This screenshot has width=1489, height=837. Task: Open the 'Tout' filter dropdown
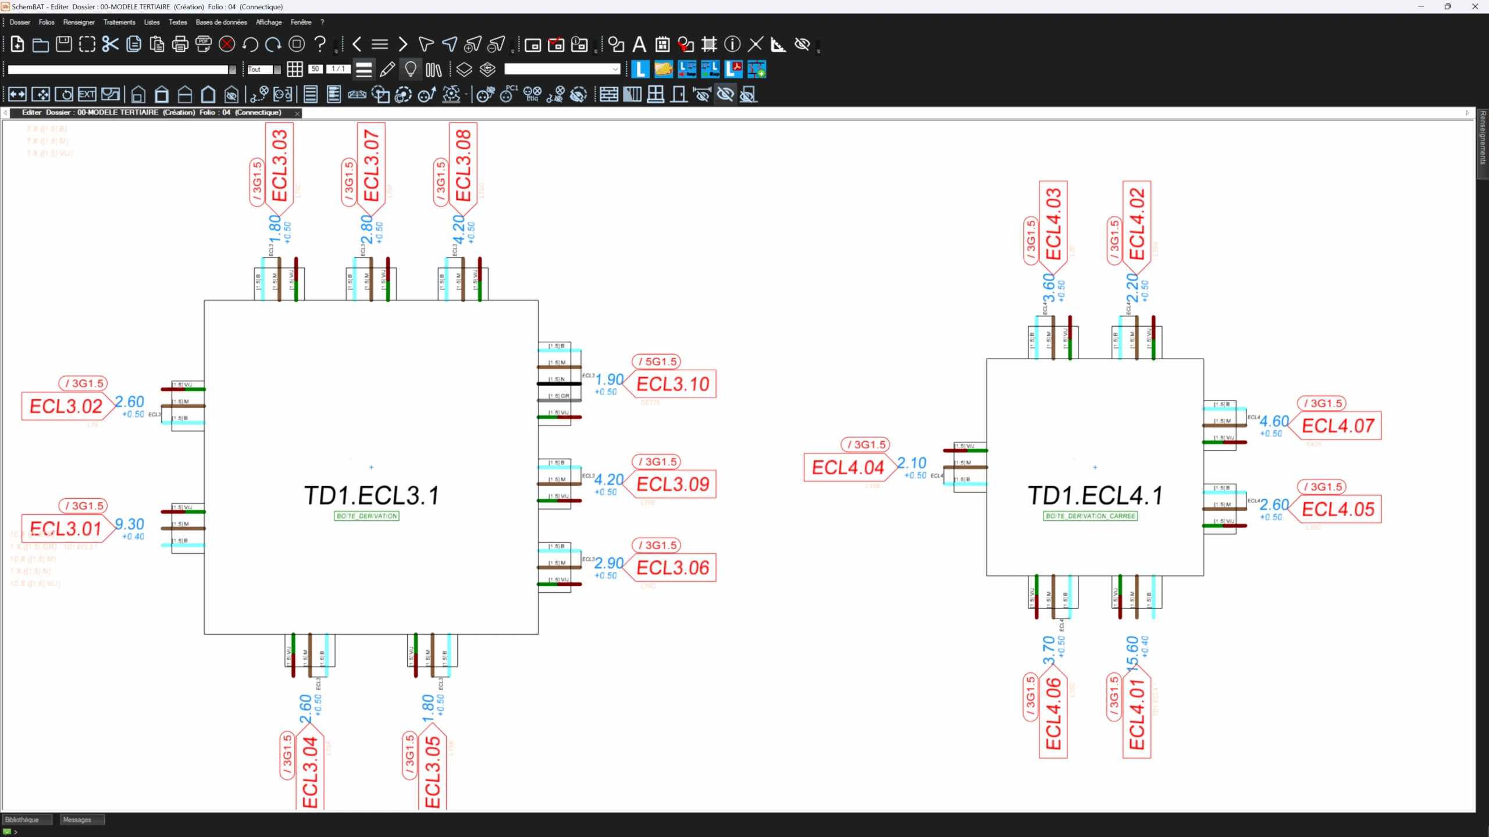pyautogui.click(x=277, y=70)
